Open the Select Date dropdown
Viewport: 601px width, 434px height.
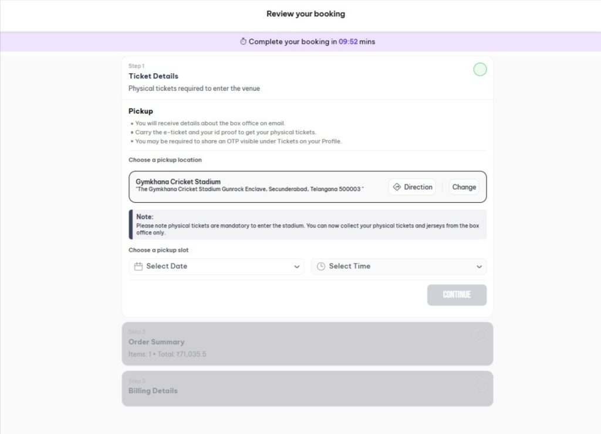[x=216, y=266]
